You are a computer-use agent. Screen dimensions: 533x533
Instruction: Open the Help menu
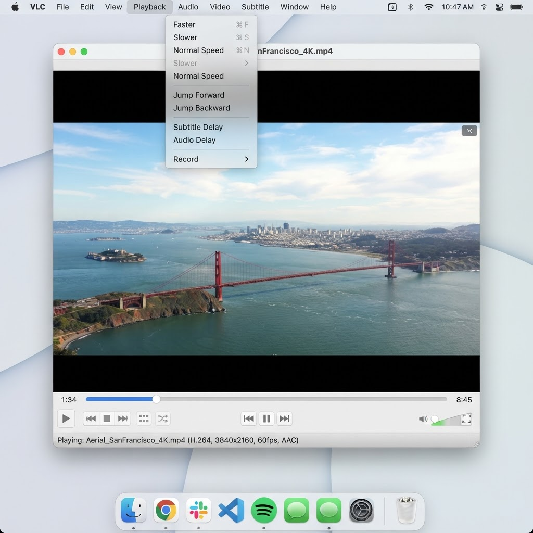pyautogui.click(x=328, y=7)
